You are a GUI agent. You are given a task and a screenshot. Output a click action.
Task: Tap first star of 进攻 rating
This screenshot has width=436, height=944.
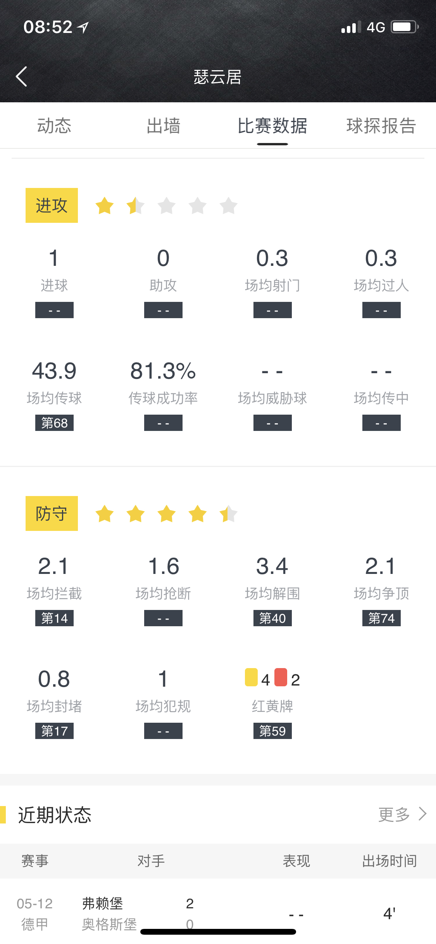tap(105, 206)
